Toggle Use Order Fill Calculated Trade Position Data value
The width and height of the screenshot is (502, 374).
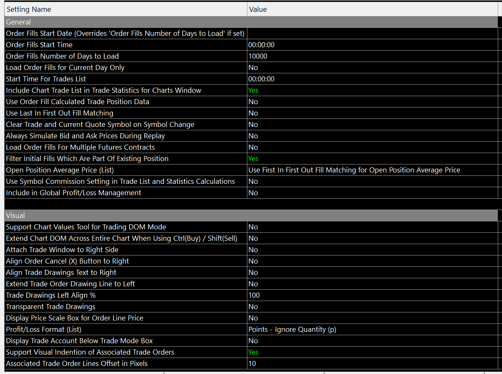point(372,102)
